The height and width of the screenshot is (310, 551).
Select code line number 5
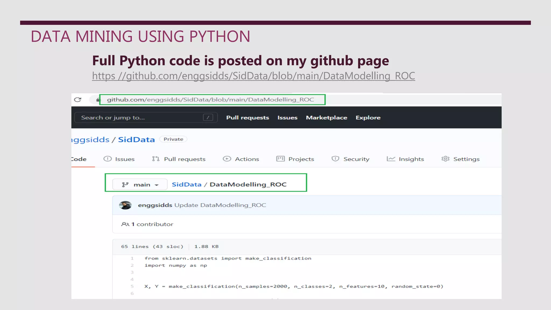pos(132,286)
